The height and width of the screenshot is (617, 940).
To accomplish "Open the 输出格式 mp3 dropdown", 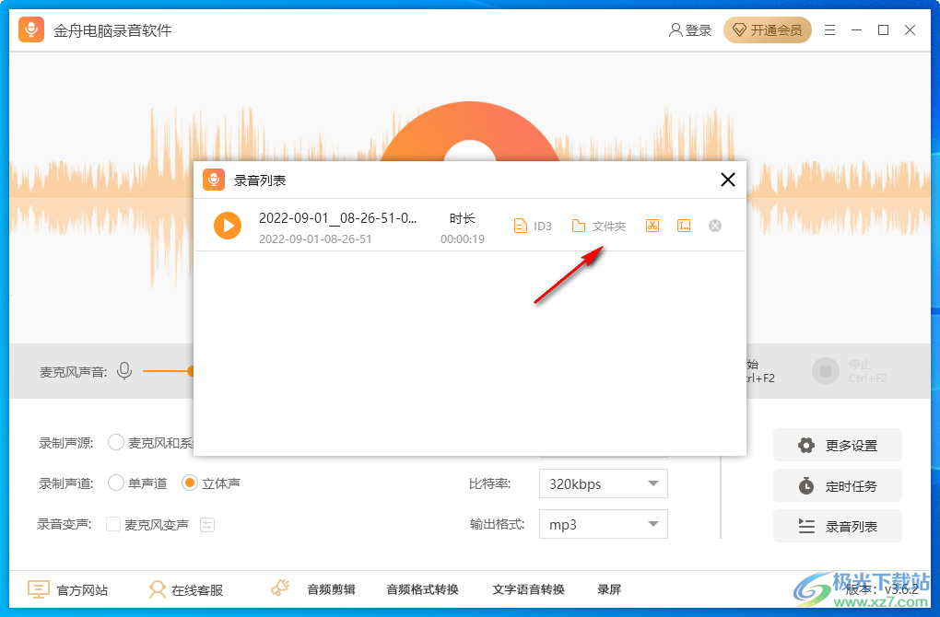I will pos(603,524).
